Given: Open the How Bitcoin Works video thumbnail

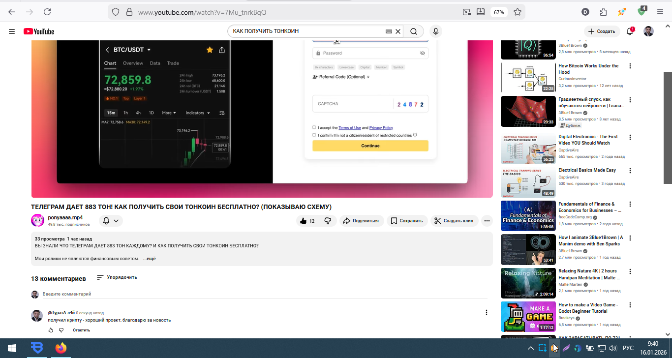Looking at the screenshot, I should click(528, 77).
